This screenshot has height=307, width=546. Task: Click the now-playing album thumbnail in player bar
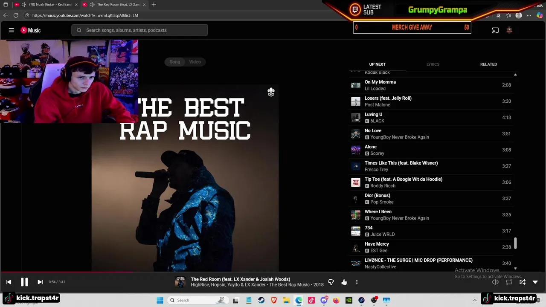(x=180, y=282)
